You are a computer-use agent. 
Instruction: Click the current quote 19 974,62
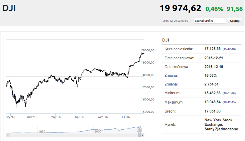(x=180, y=8)
